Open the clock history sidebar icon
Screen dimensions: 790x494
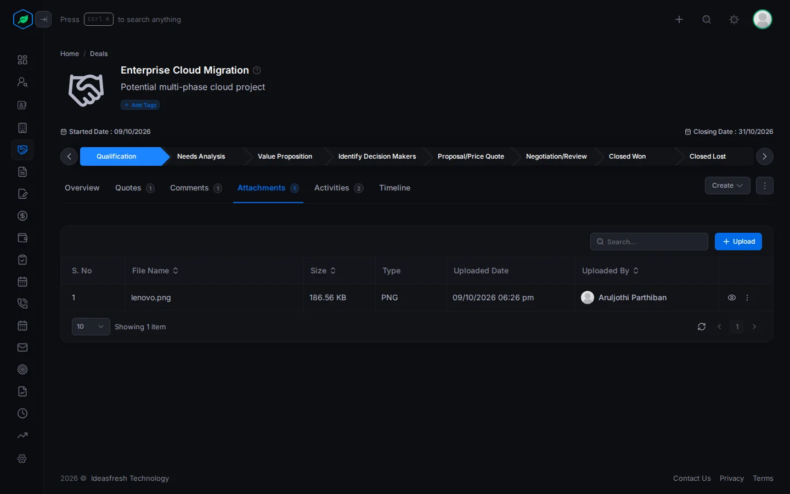pos(22,413)
